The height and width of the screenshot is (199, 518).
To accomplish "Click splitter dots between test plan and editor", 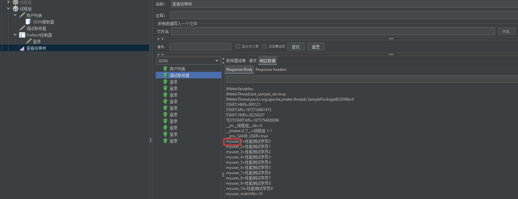I will click(151, 140).
